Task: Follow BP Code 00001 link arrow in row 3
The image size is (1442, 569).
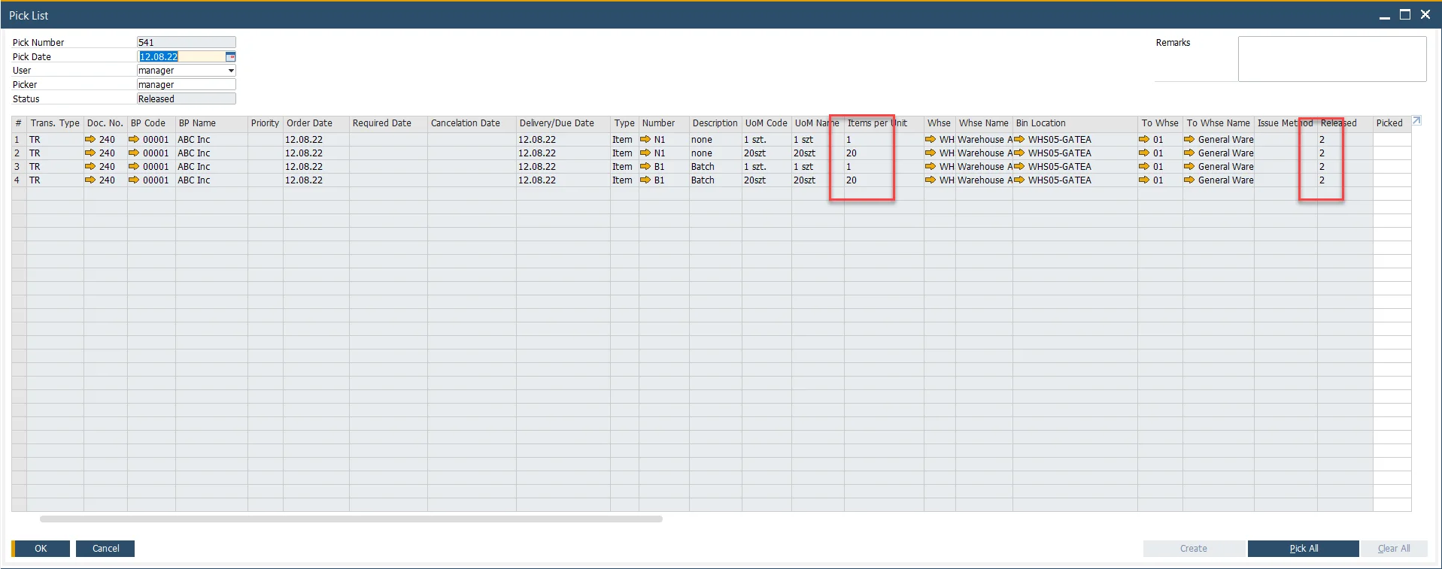Action: coord(134,166)
